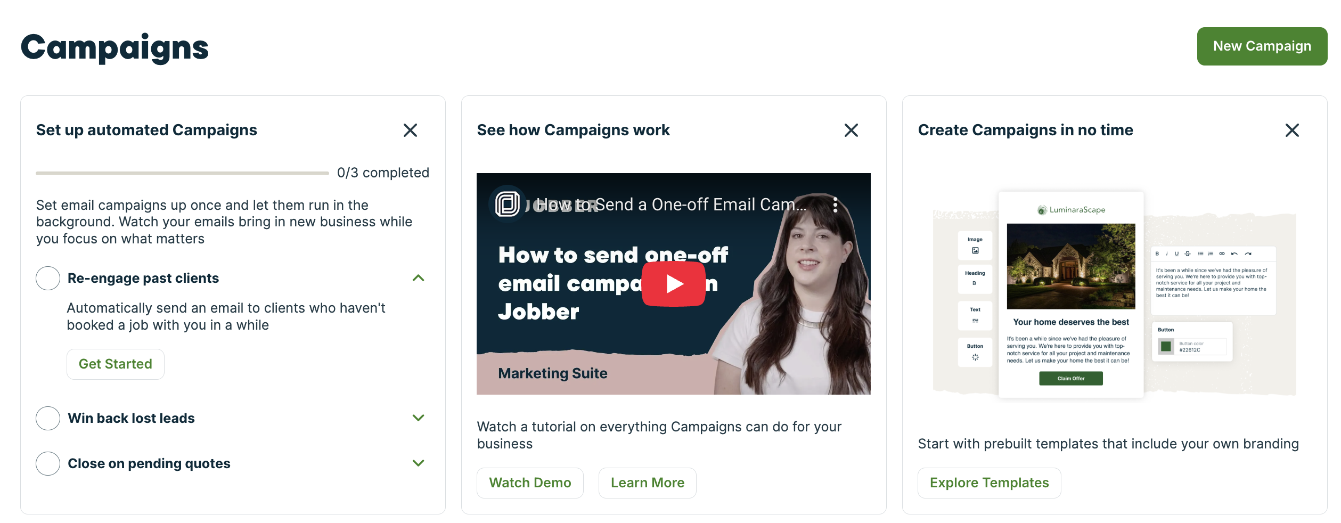Image resolution: width=1341 pixels, height=523 pixels.
Task: Click the New Campaign button
Action: tap(1262, 46)
